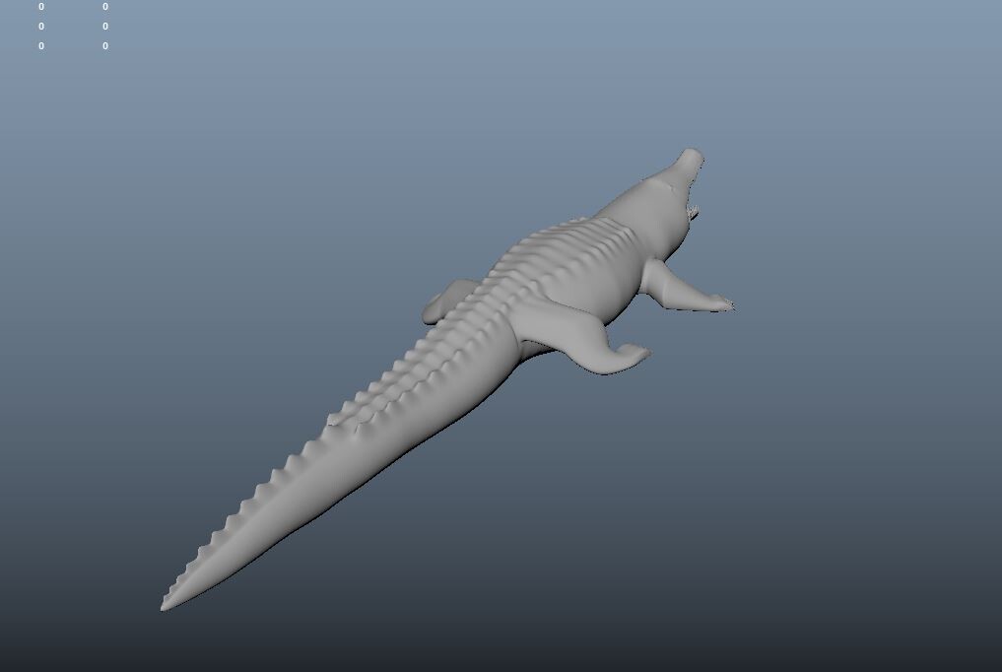
Task: Click the bottom-left HUD zero value
Action: tap(40, 45)
